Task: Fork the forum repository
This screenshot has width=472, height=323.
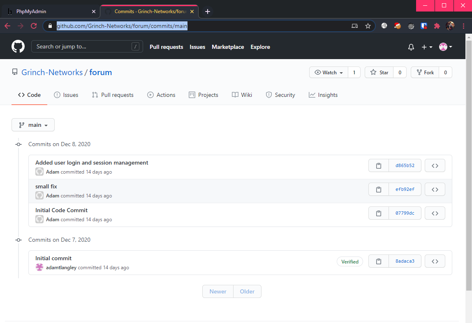Action: click(425, 72)
